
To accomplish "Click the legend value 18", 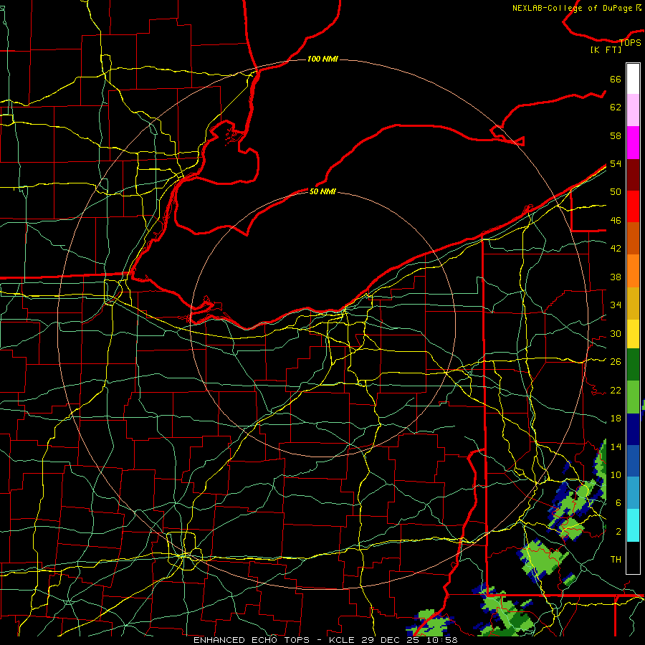I will click(x=616, y=419).
